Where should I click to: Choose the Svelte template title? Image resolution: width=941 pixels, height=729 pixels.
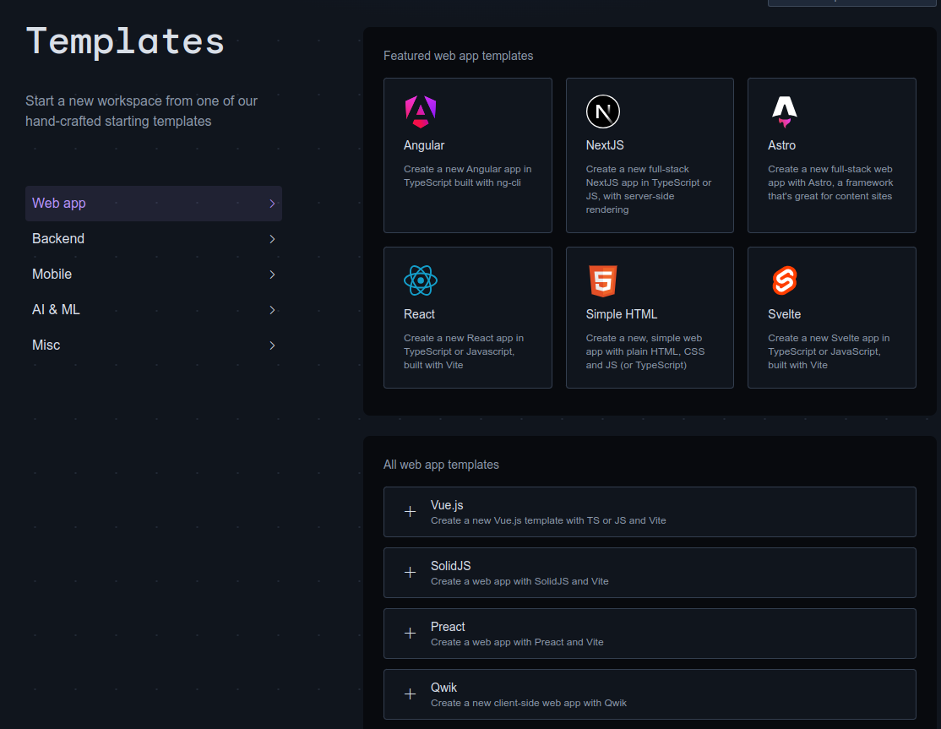coord(784,314)
